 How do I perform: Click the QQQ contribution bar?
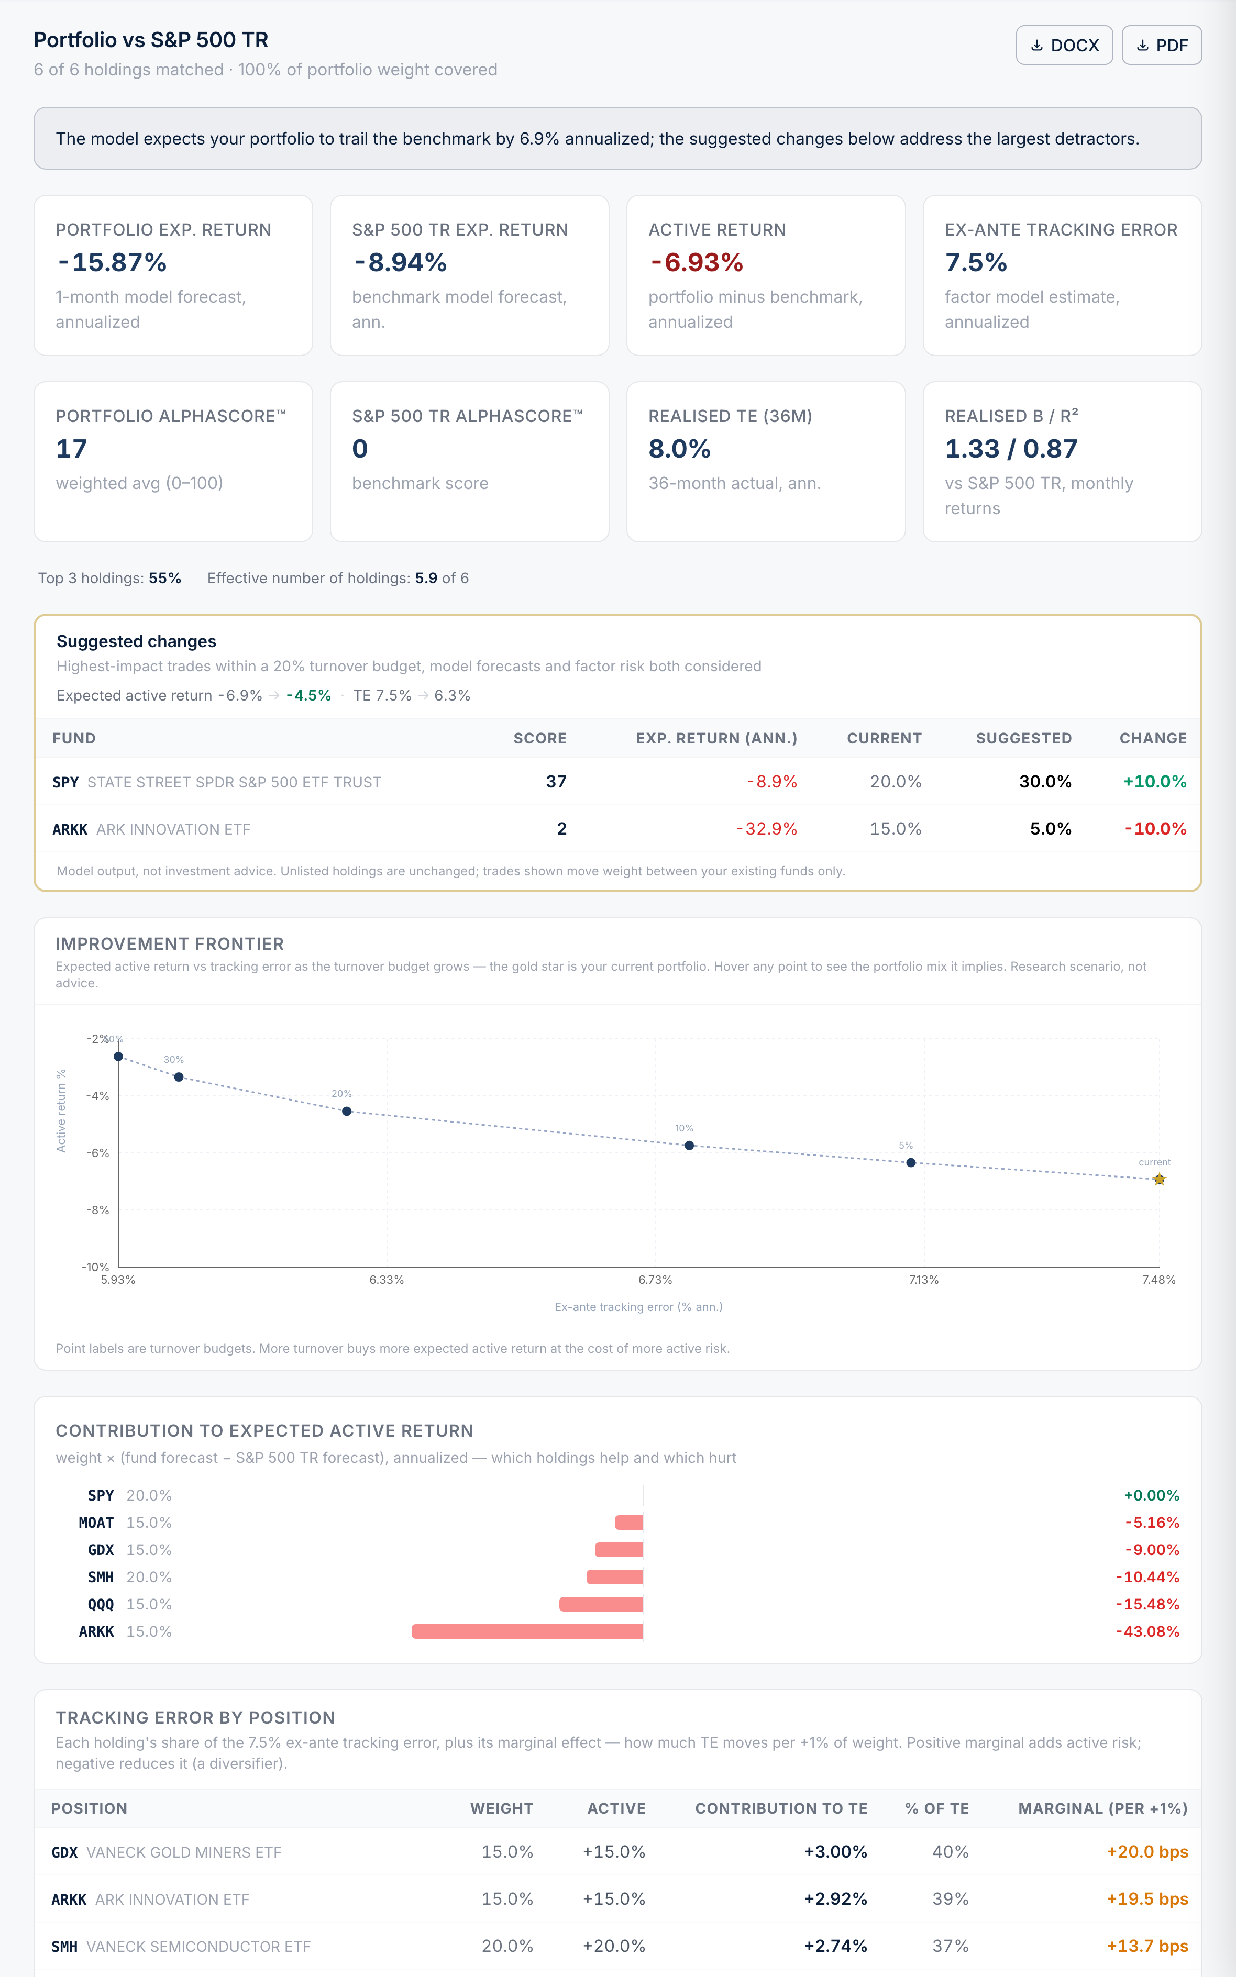[x=602, y=1604]
